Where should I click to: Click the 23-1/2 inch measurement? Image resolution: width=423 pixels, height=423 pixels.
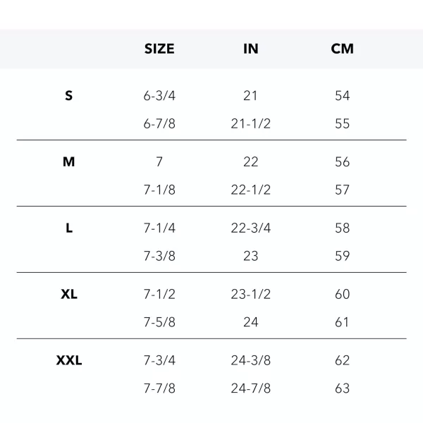(250, 295)
